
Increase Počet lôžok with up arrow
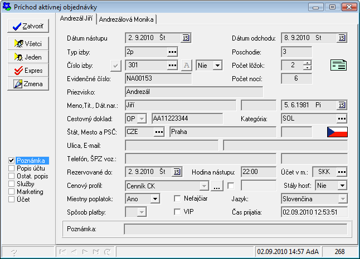click(x=307, y=63)
